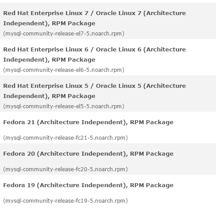Click "Independent), RPM Package" under Linux 5 heading

pyautogui.click(x=49, y=96)
